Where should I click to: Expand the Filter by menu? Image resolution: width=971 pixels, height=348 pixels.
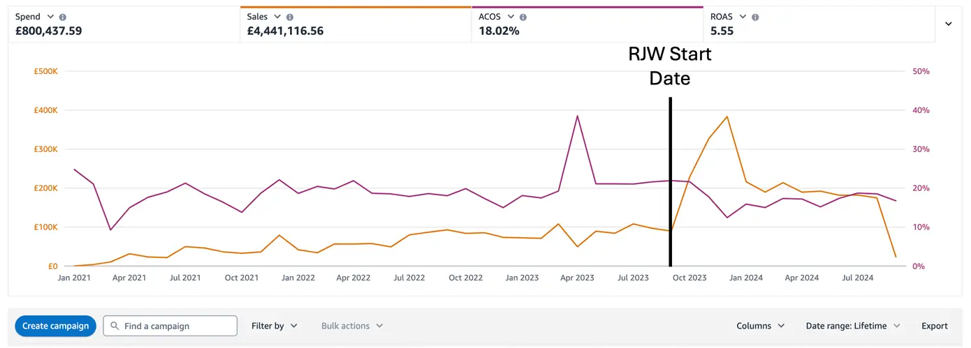tap(274, 326)
